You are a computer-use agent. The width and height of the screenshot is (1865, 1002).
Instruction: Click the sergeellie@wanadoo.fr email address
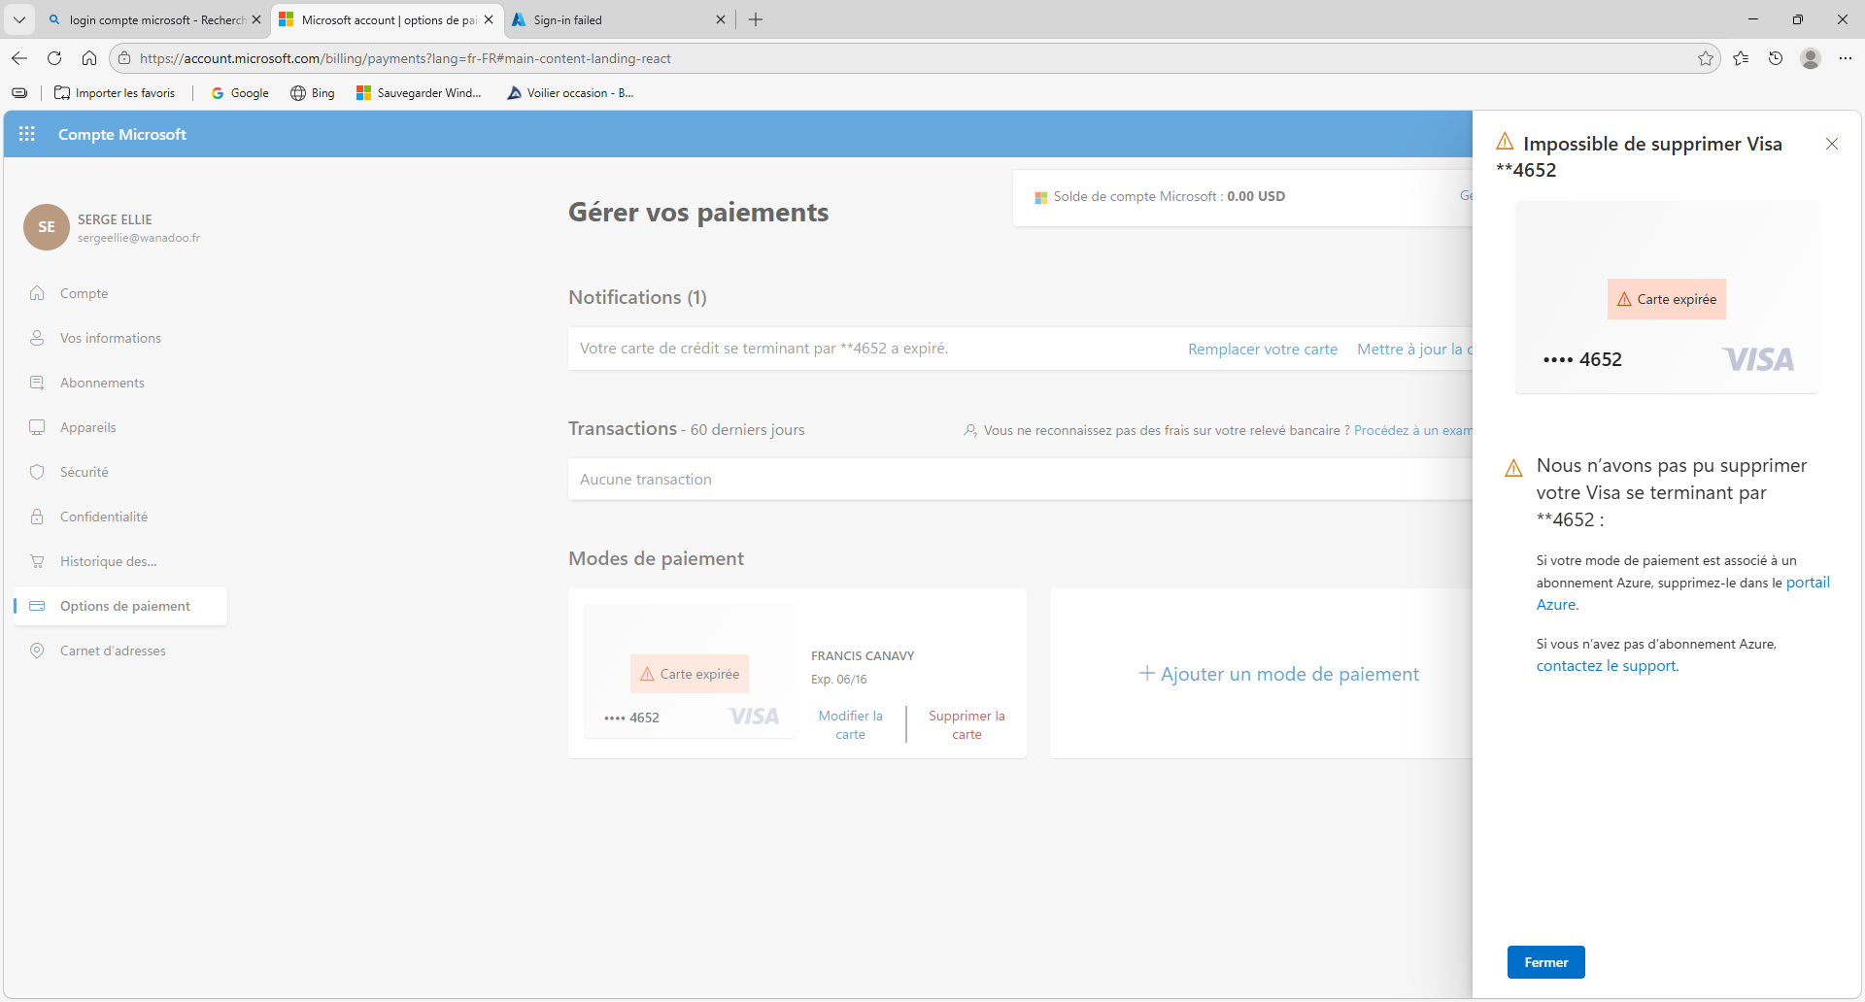[x=139, y=238]
